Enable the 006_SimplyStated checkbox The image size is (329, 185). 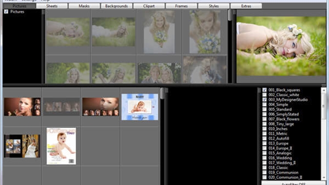264,114
